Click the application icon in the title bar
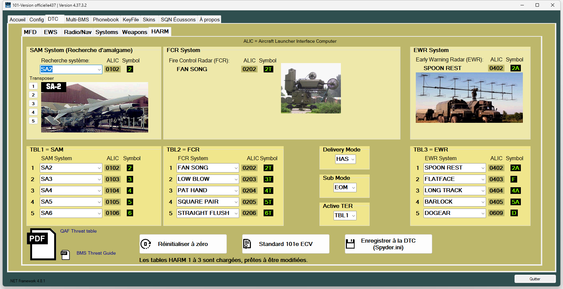563x289 pixels. coord(8,5)
